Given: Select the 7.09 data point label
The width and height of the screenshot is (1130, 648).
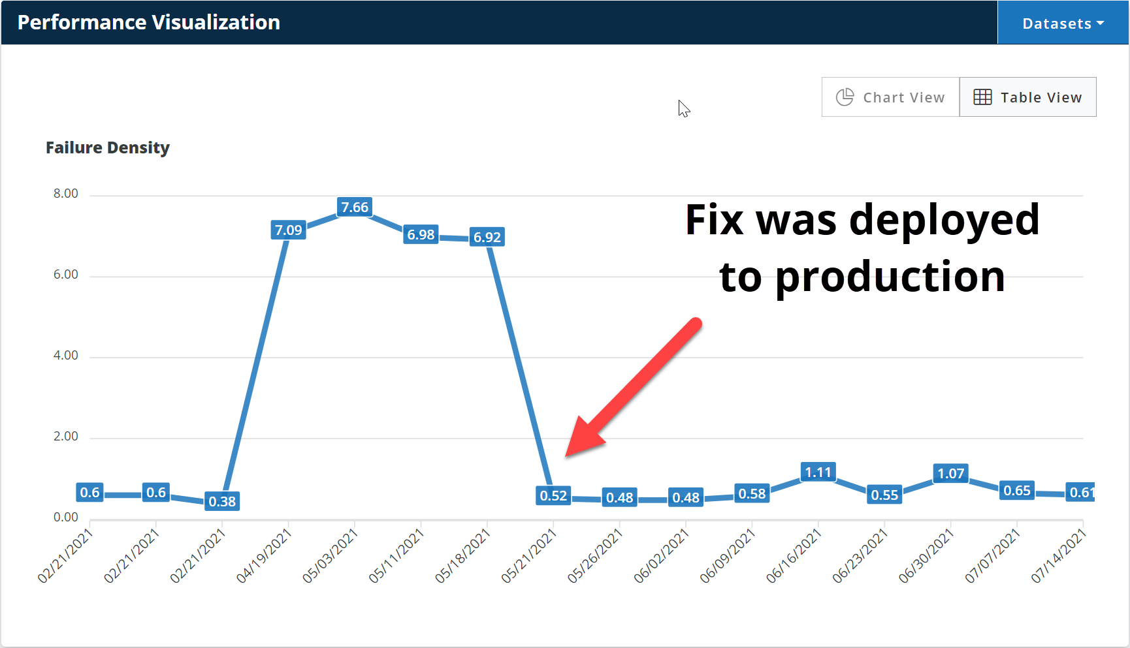Looking at the screenshot, I should coord(289,230).
